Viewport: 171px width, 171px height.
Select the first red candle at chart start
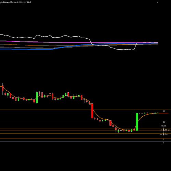(3, 88)
